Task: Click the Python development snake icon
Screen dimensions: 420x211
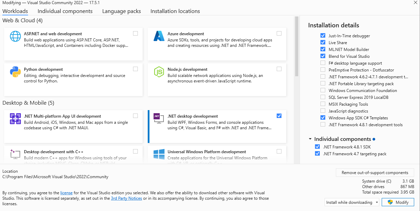Action: click(x=15, y=72)
